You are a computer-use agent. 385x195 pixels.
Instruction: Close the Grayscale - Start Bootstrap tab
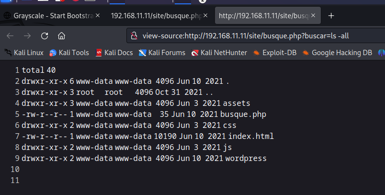tap(98, 15)
